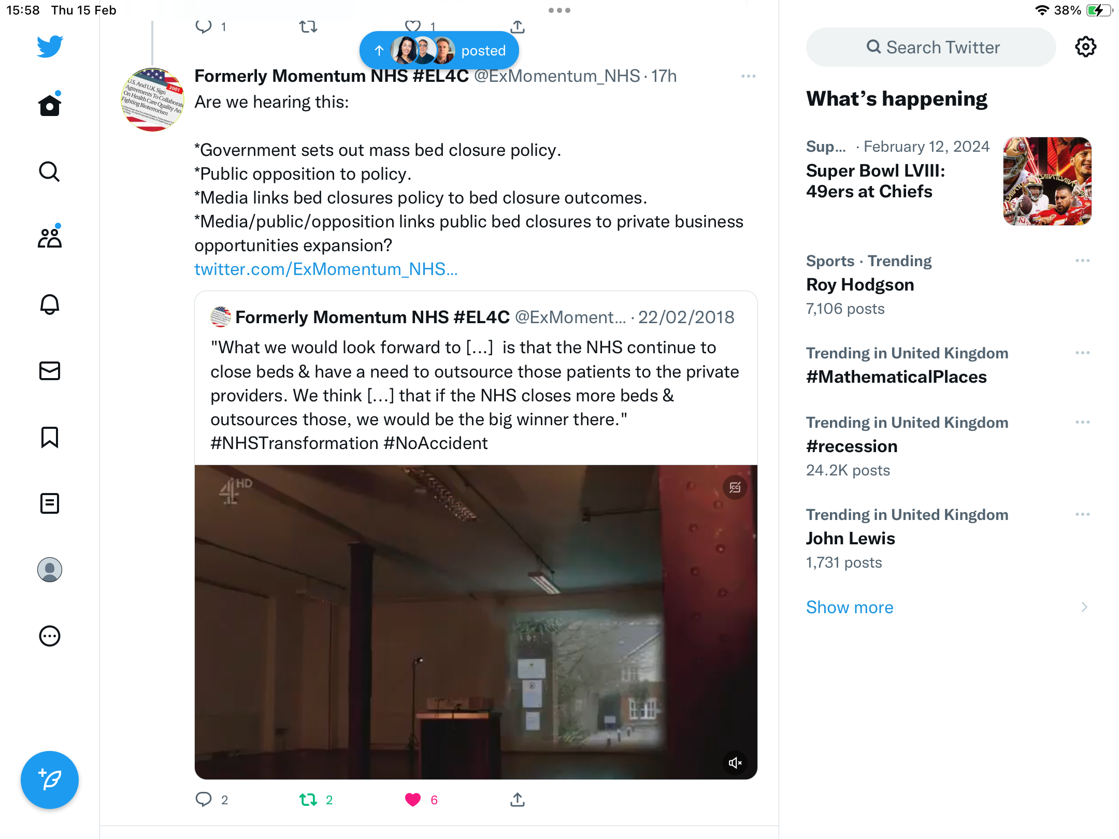Image resolution: width=1119 pixels, height=839 pixels.
Task: Open the Home feed icon
Action: [x=50, y=105]
